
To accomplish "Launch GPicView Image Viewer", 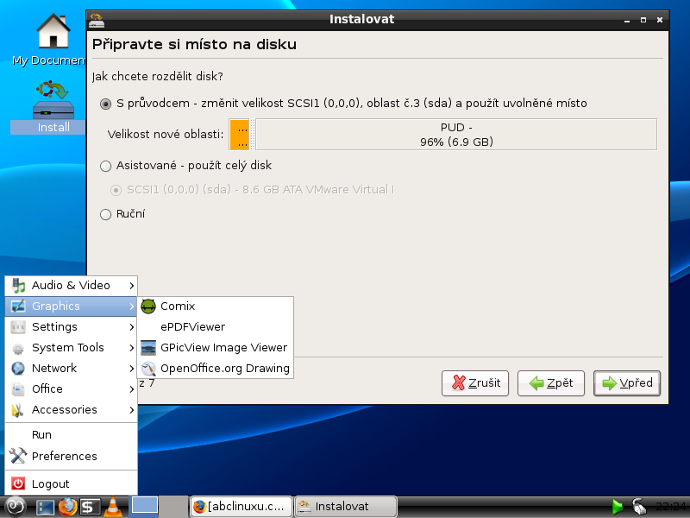I will [x=216, y=348].
